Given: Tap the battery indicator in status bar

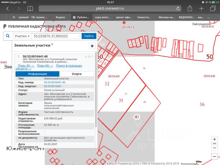Looking at the screenshot, I should coord(214,2).
